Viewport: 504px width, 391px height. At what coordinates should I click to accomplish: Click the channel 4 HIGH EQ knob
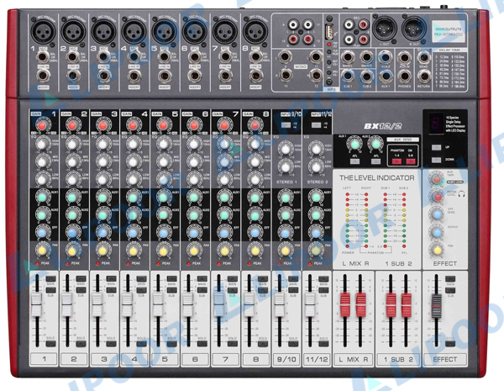point(133,144)
